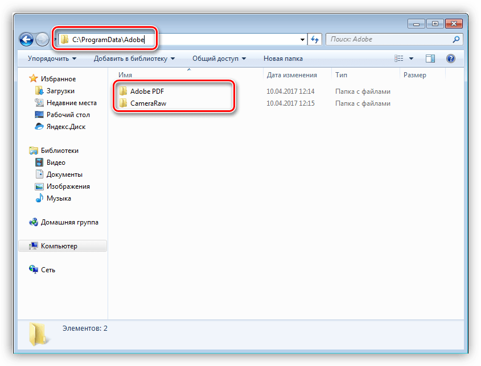
Task: Open "Недавние места" in favorites
Action: coord(72,103)
